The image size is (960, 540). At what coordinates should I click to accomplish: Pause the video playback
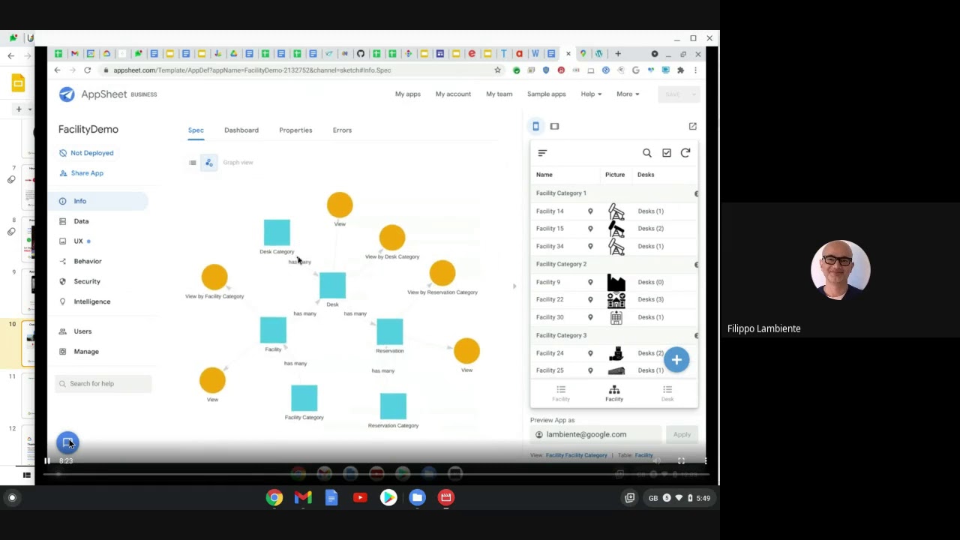click(47, 460)
